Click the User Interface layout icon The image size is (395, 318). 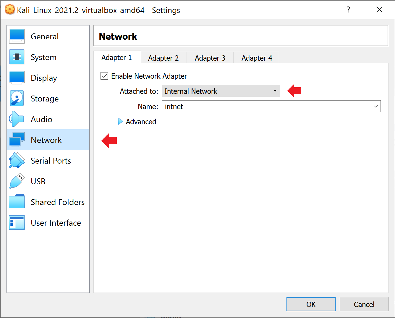coord(17,223)
